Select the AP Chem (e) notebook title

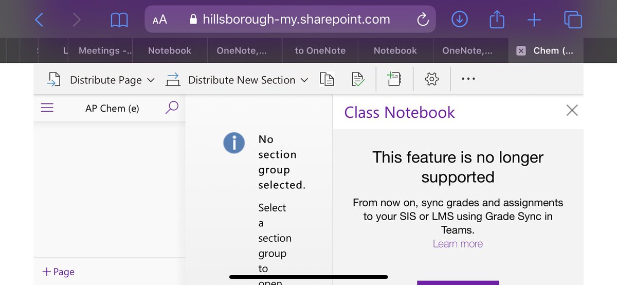click(112, 108)
